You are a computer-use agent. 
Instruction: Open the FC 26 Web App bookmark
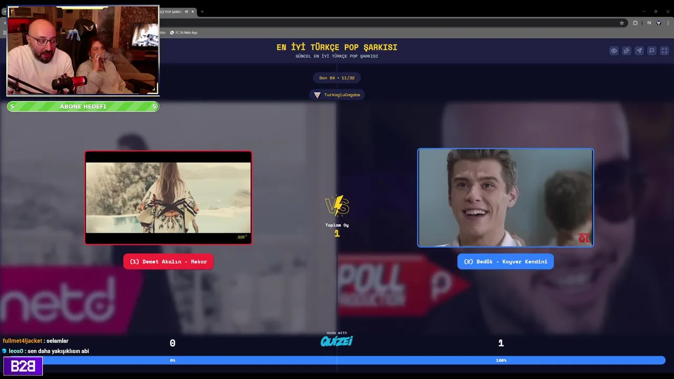tap(183, 33)
